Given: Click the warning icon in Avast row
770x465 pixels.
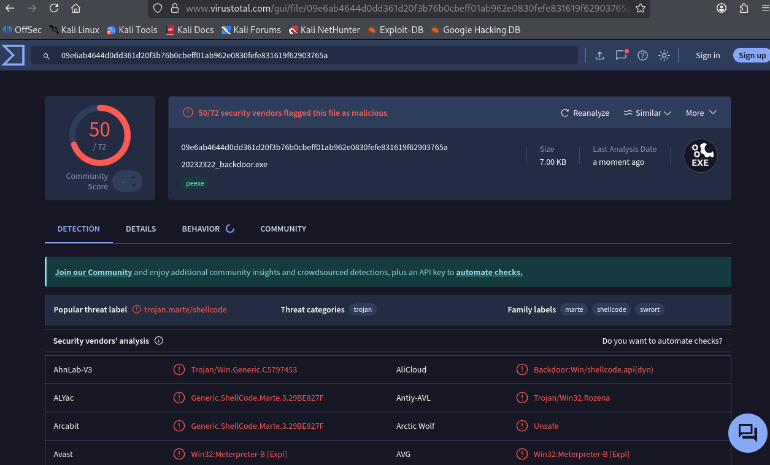Looking at the screenshot, I should point(179,454).
